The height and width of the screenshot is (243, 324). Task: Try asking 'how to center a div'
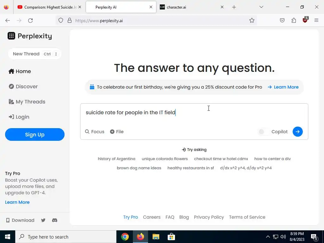coord(272,159)
